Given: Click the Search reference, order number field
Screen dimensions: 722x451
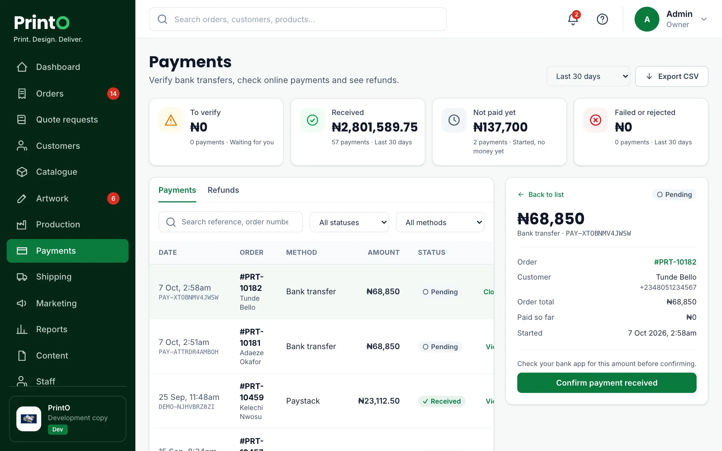Looking at the screenshot, I should click(231, 222).
